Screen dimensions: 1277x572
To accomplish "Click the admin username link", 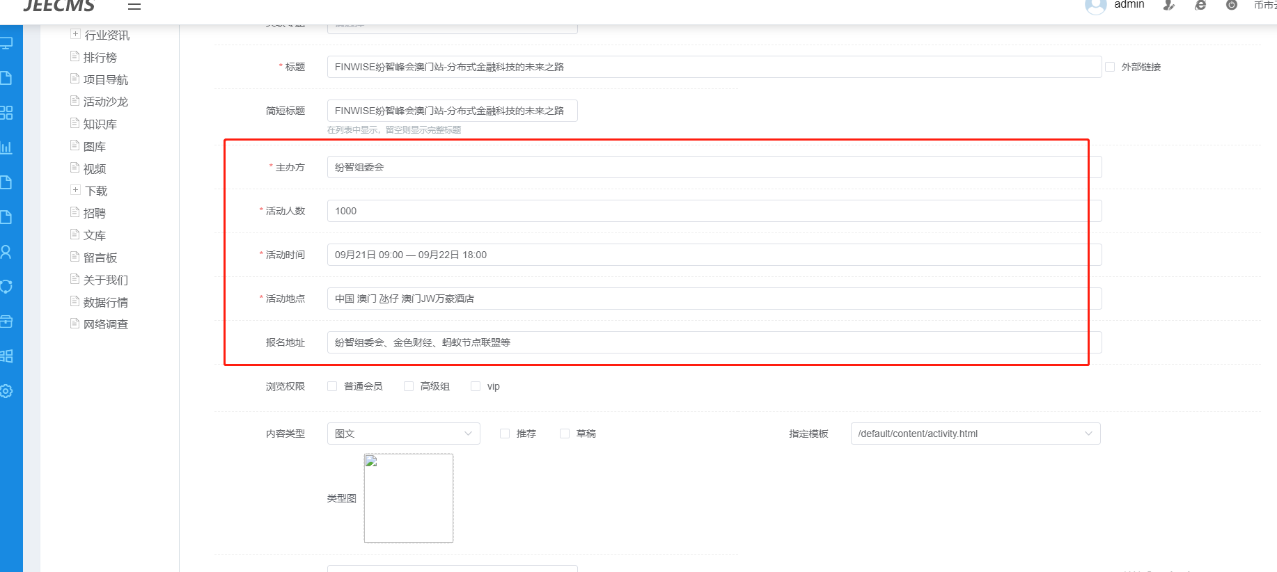I will (x=1129, y=5).
